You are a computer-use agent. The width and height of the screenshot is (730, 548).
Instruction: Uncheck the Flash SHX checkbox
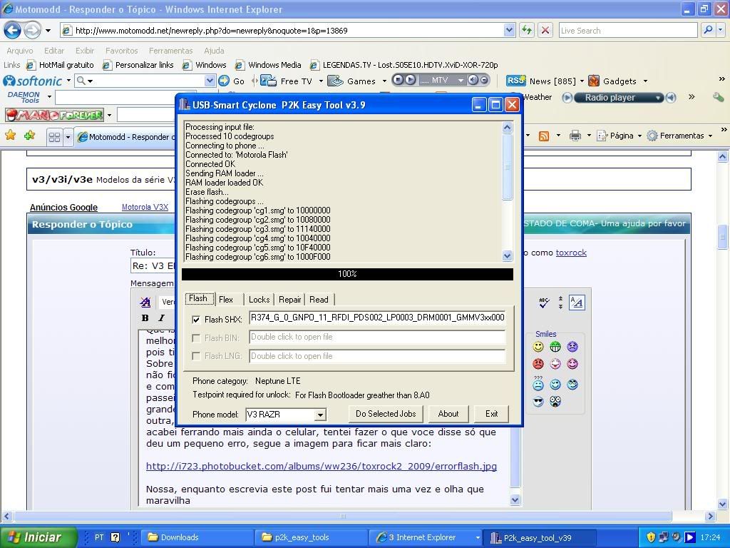pyautogui.click(x=196, y=319)
